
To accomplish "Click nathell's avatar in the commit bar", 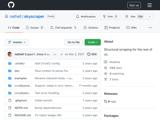I will (x=10, y=54).
